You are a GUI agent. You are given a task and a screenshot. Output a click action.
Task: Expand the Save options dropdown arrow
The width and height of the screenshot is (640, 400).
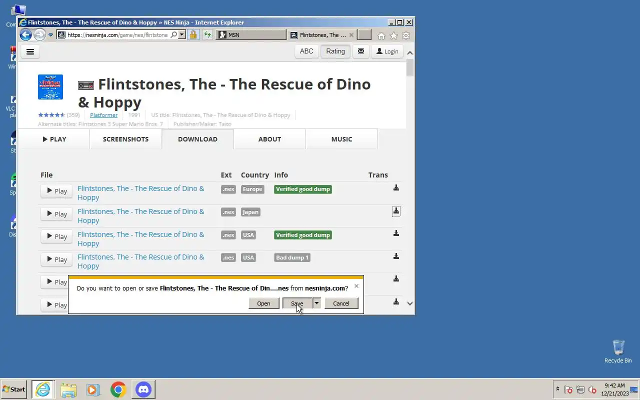316,303
